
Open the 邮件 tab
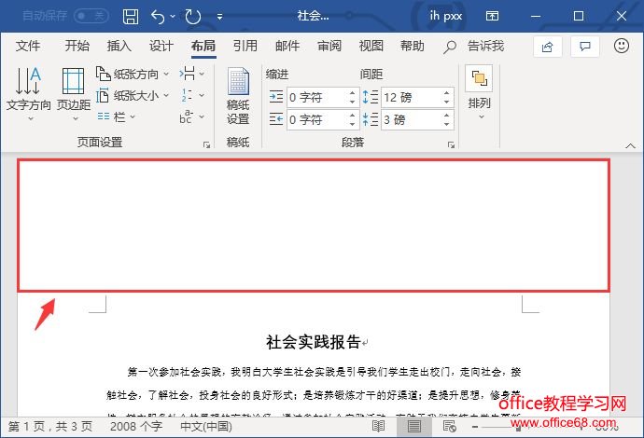point(287,46)
